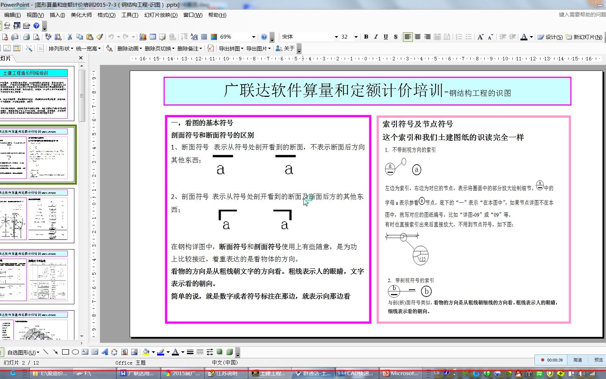The width and height of the screenshot is (606, 379).
Task: Click the 高清 button in recorder
Action: [x=578, y=360]
